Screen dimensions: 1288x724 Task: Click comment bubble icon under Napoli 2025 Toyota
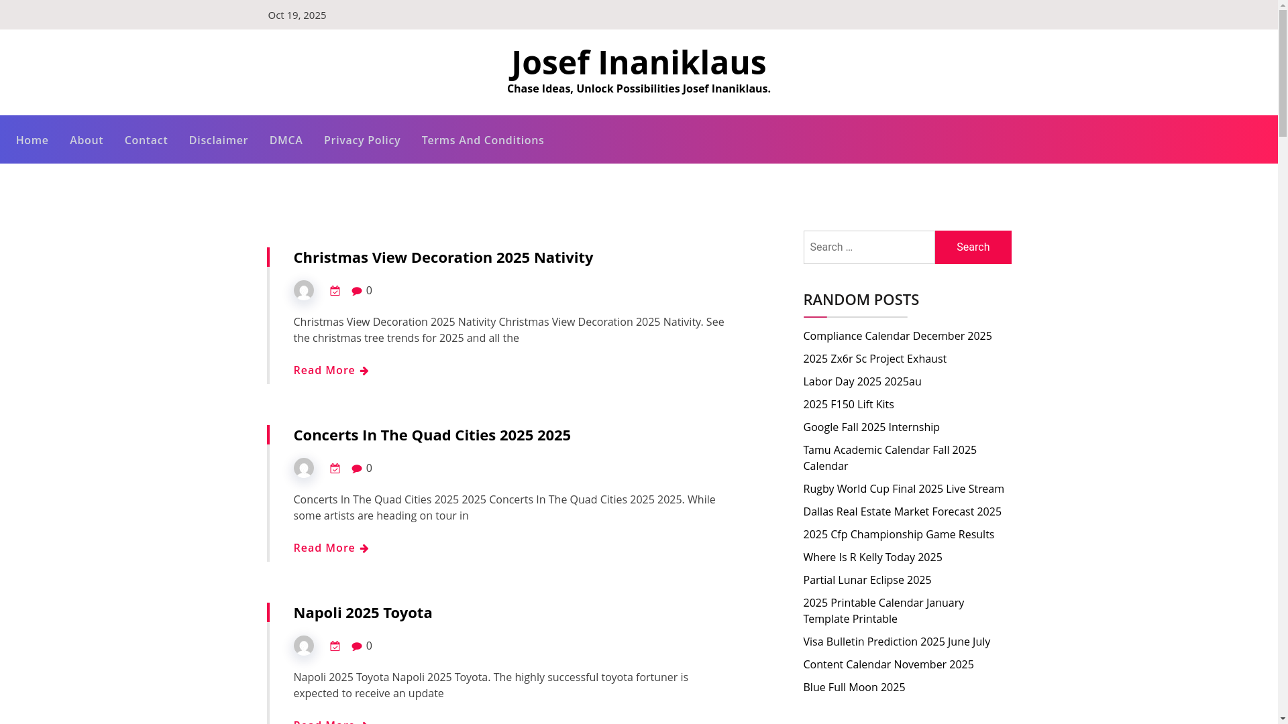357,646
